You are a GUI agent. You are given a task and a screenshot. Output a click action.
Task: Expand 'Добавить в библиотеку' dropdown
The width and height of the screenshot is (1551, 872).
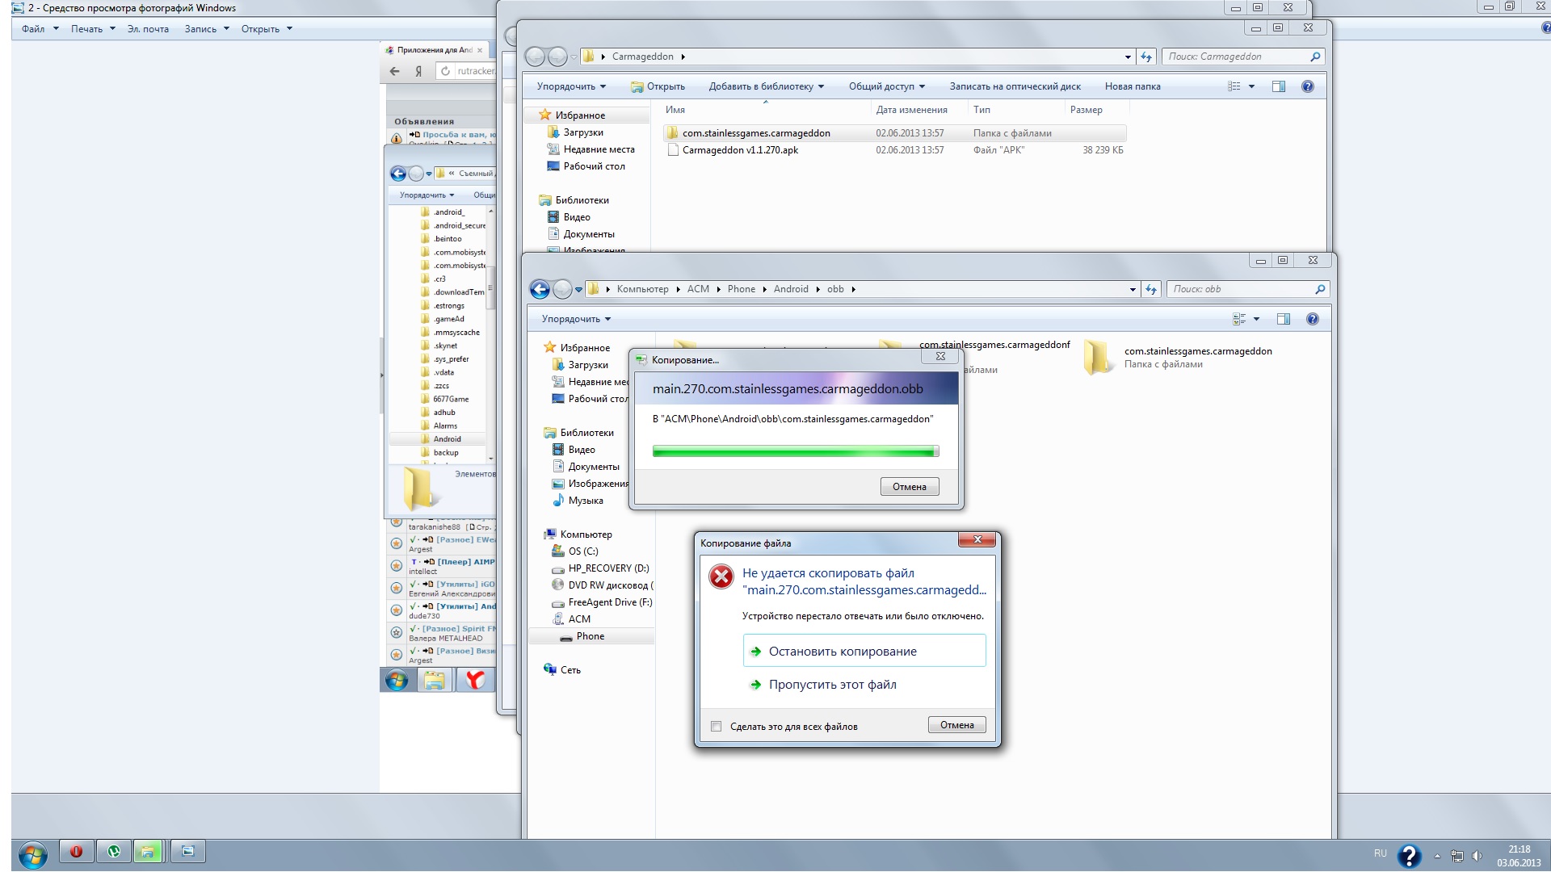pos(766,86)
